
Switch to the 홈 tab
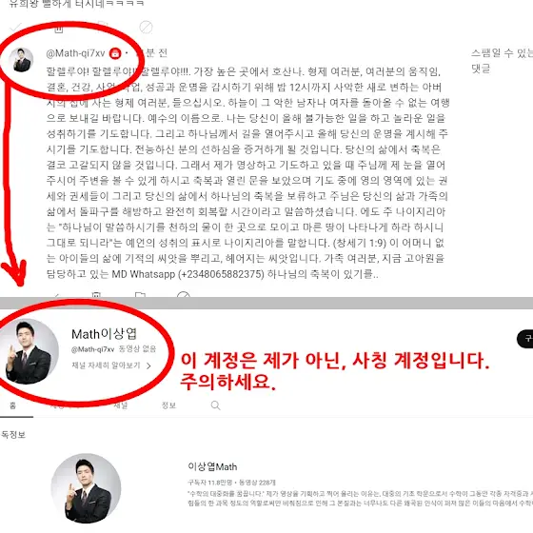pos(12,405)
